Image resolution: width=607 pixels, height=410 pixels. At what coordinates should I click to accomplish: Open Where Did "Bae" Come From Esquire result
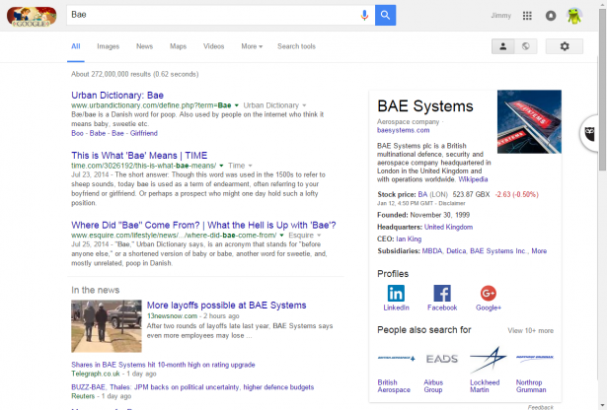coord(203,225)
